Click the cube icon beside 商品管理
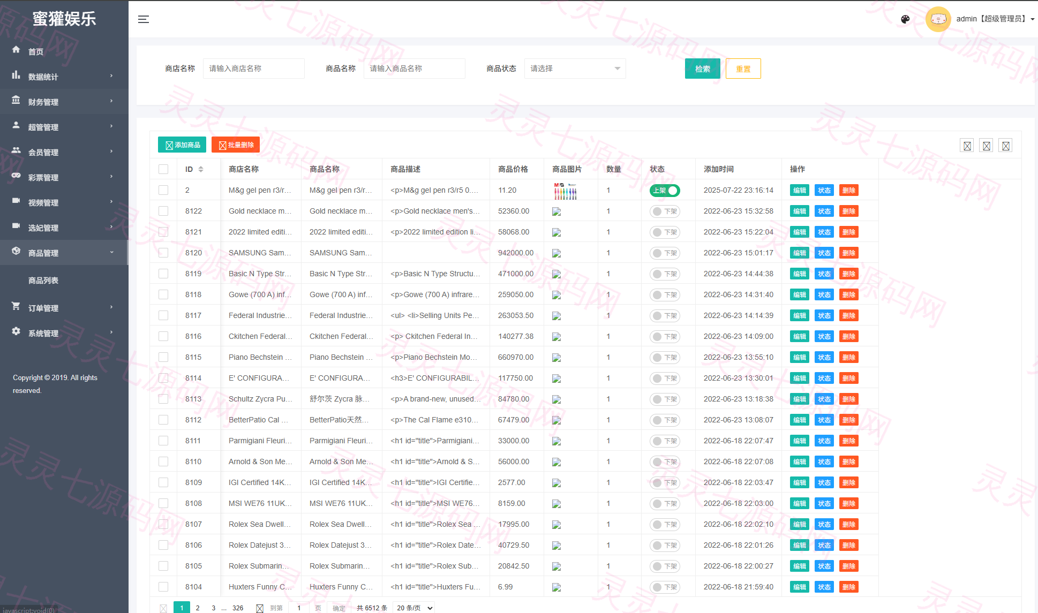Screen dimensions: 1038x613 (16, 251)
